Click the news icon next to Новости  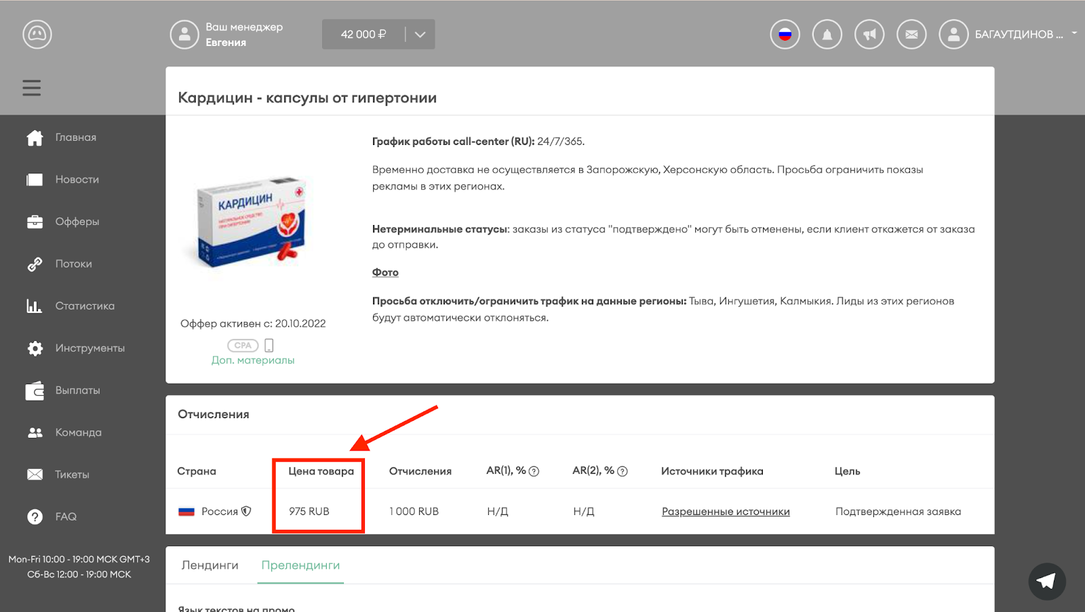(35, 180)
